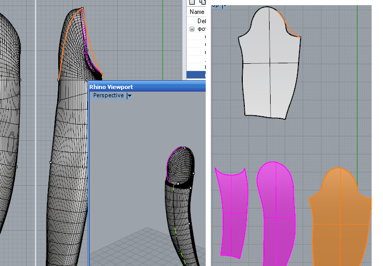Click the new layer icon in layer panel
The width and height of the screenshot is (383, 266).
[x=193, y=2]
